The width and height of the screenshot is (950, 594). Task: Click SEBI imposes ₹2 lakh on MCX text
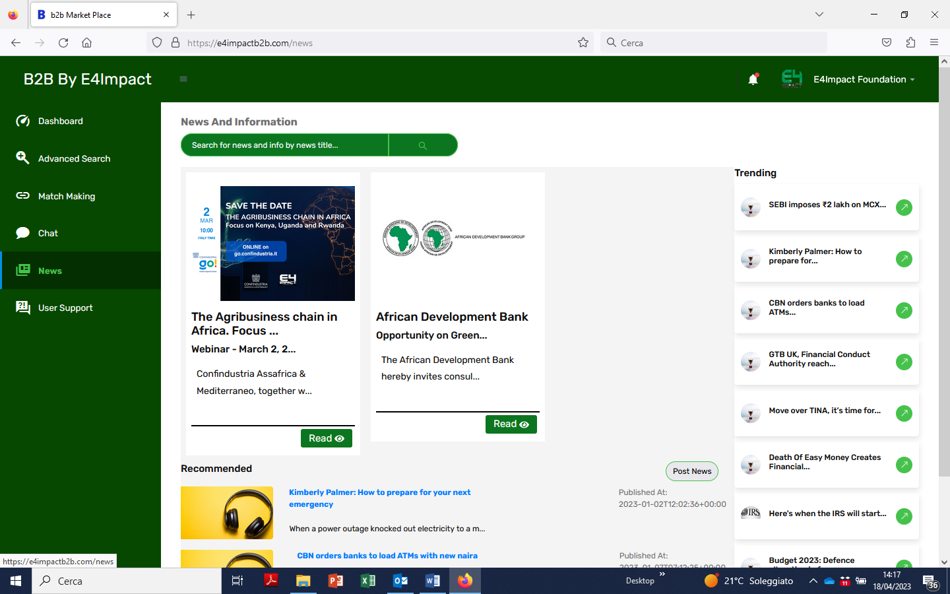tap(827, 205)
